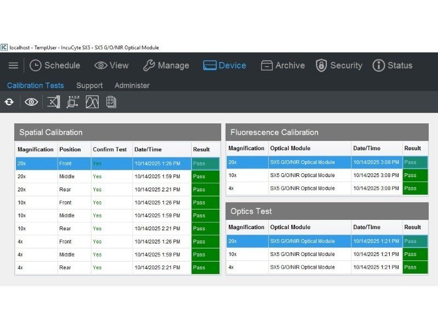Select 4x row in Fluorescence Calibration

[x=327, y=188]
